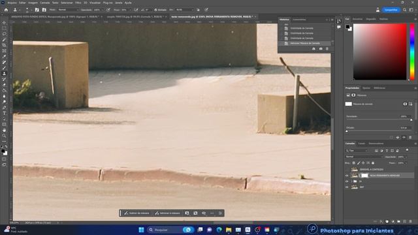Select the Rectangular Marquee tool
This screenshot has height=235, width=418.
pyautogui.click(x=4, y=28)
